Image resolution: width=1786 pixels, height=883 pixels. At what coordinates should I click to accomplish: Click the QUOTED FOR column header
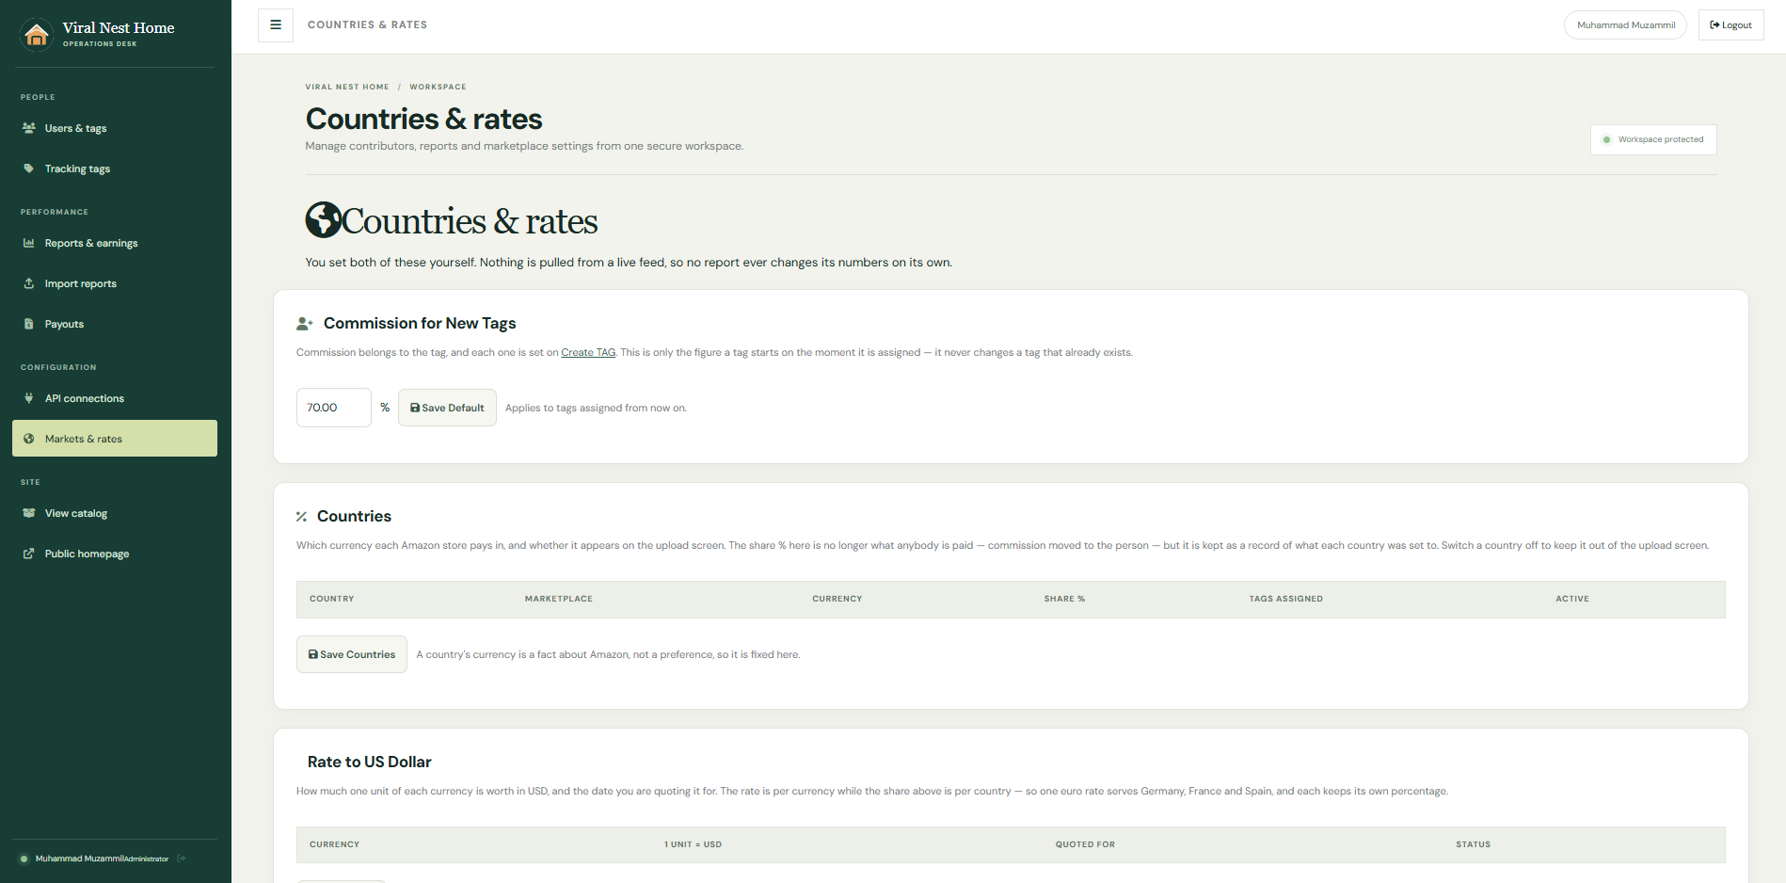tap(1085, 844)
